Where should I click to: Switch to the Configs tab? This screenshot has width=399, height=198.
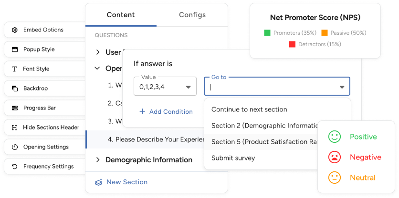click(x=192, y=15)
